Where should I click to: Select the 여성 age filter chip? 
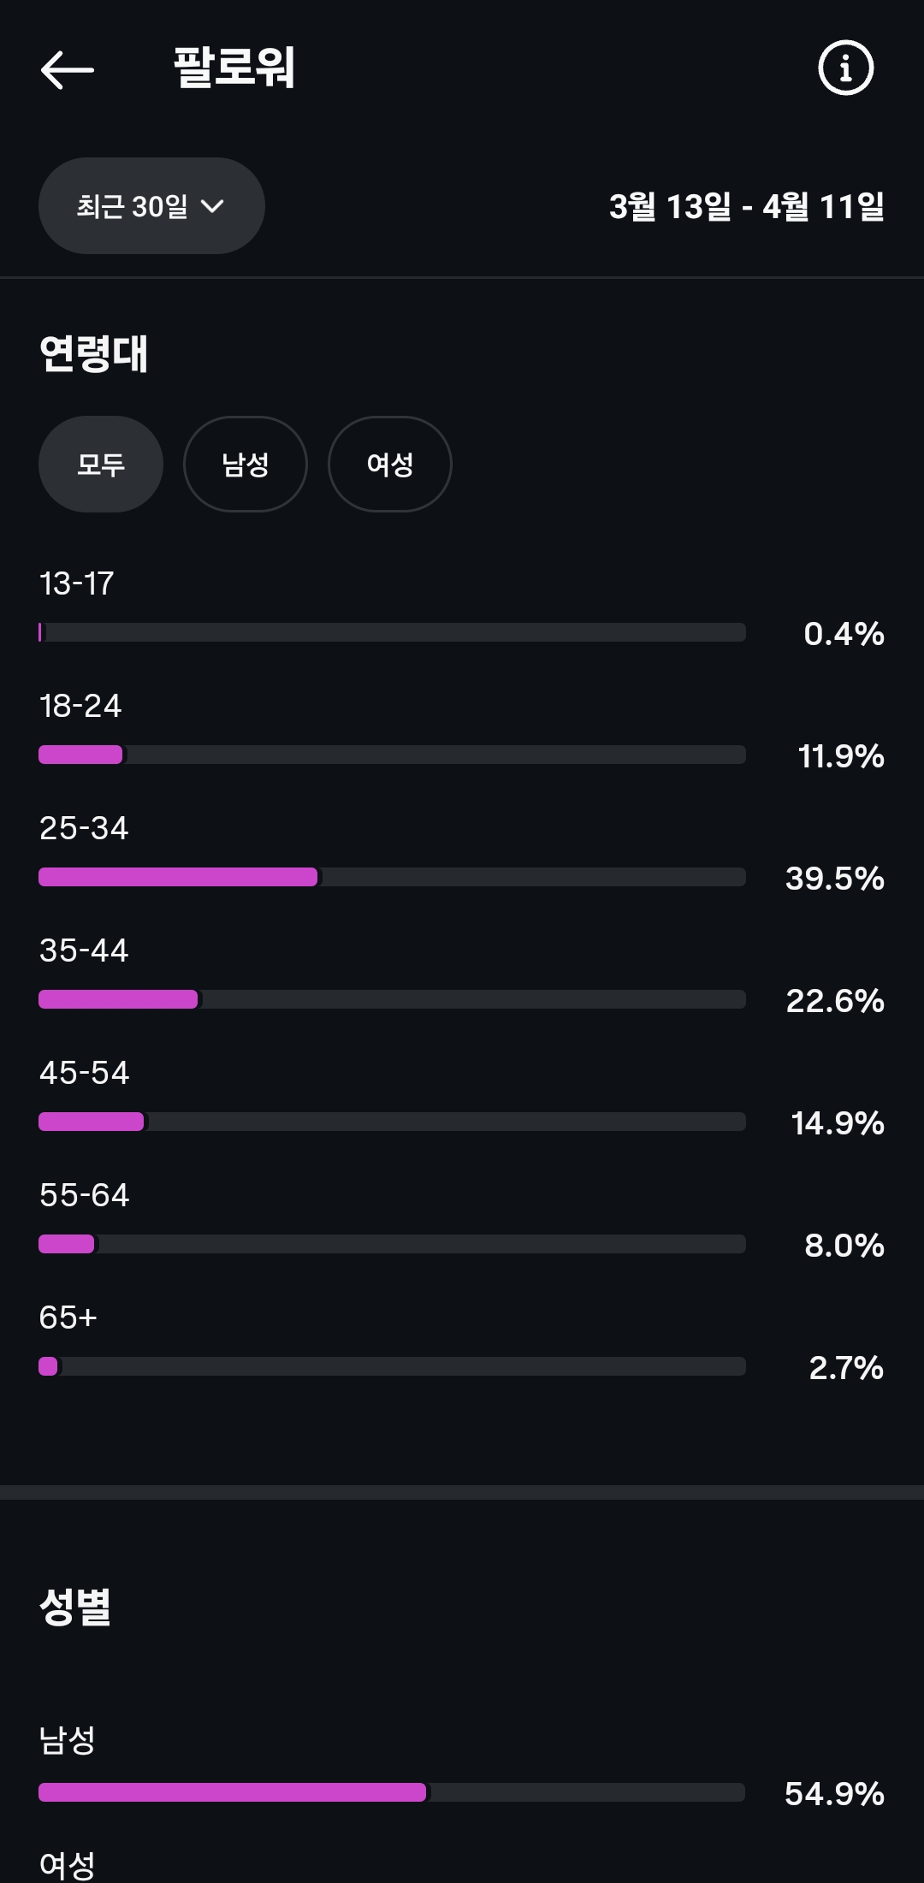pos(390,465)
